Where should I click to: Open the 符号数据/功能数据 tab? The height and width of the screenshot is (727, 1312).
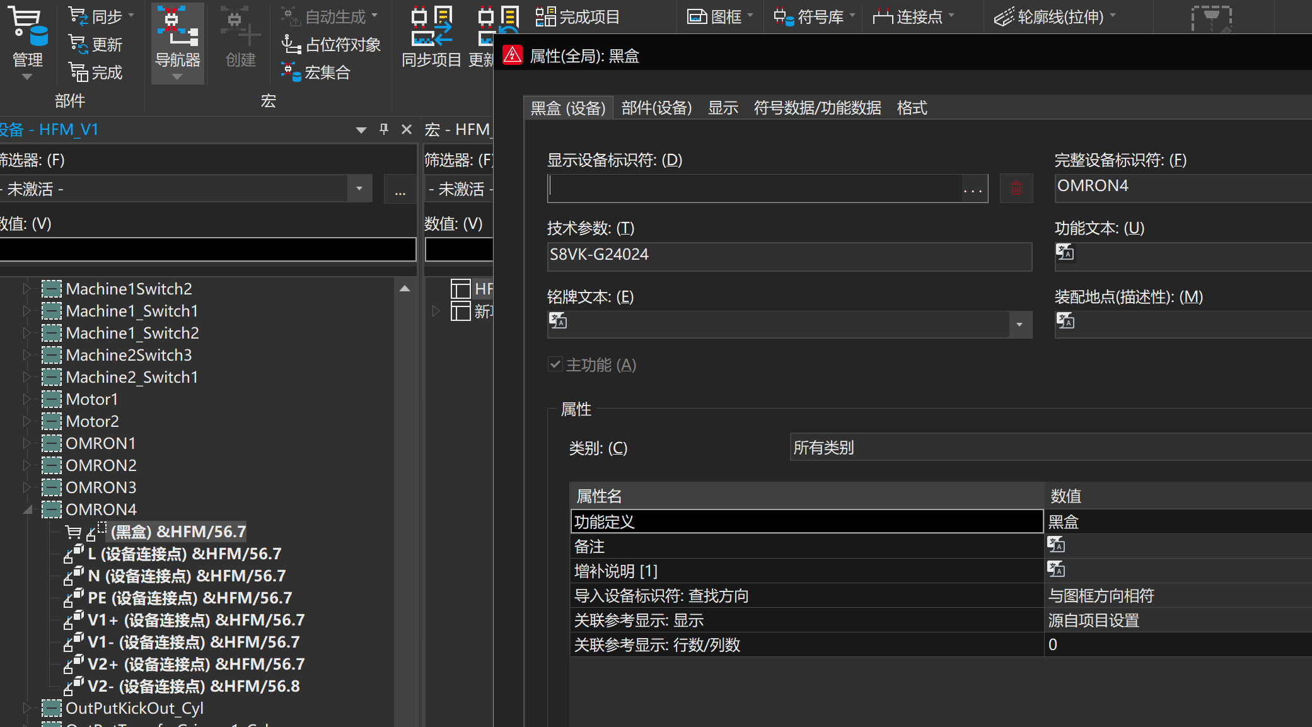point(816,108)
